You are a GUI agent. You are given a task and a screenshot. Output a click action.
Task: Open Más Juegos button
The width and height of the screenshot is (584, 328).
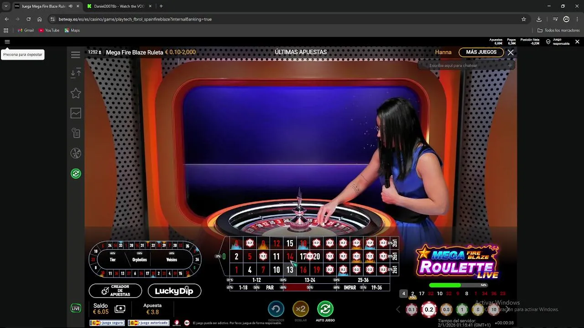[x=481, y=52]
